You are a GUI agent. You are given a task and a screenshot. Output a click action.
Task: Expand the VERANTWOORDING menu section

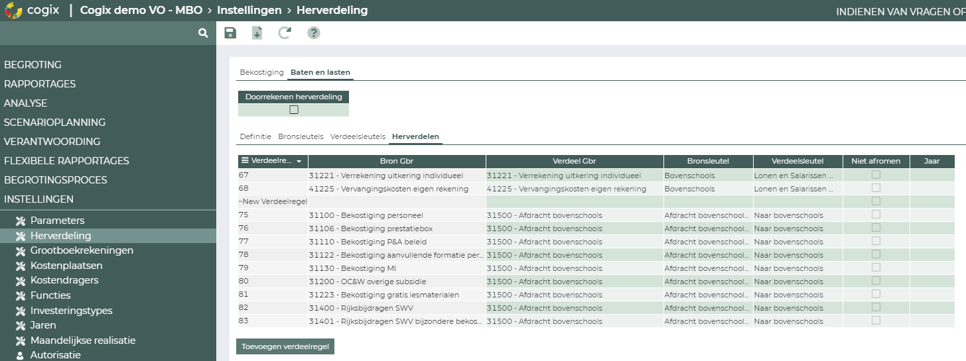(x=52, y=142)
